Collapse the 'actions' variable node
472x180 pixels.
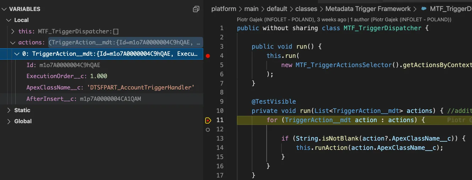13,43
